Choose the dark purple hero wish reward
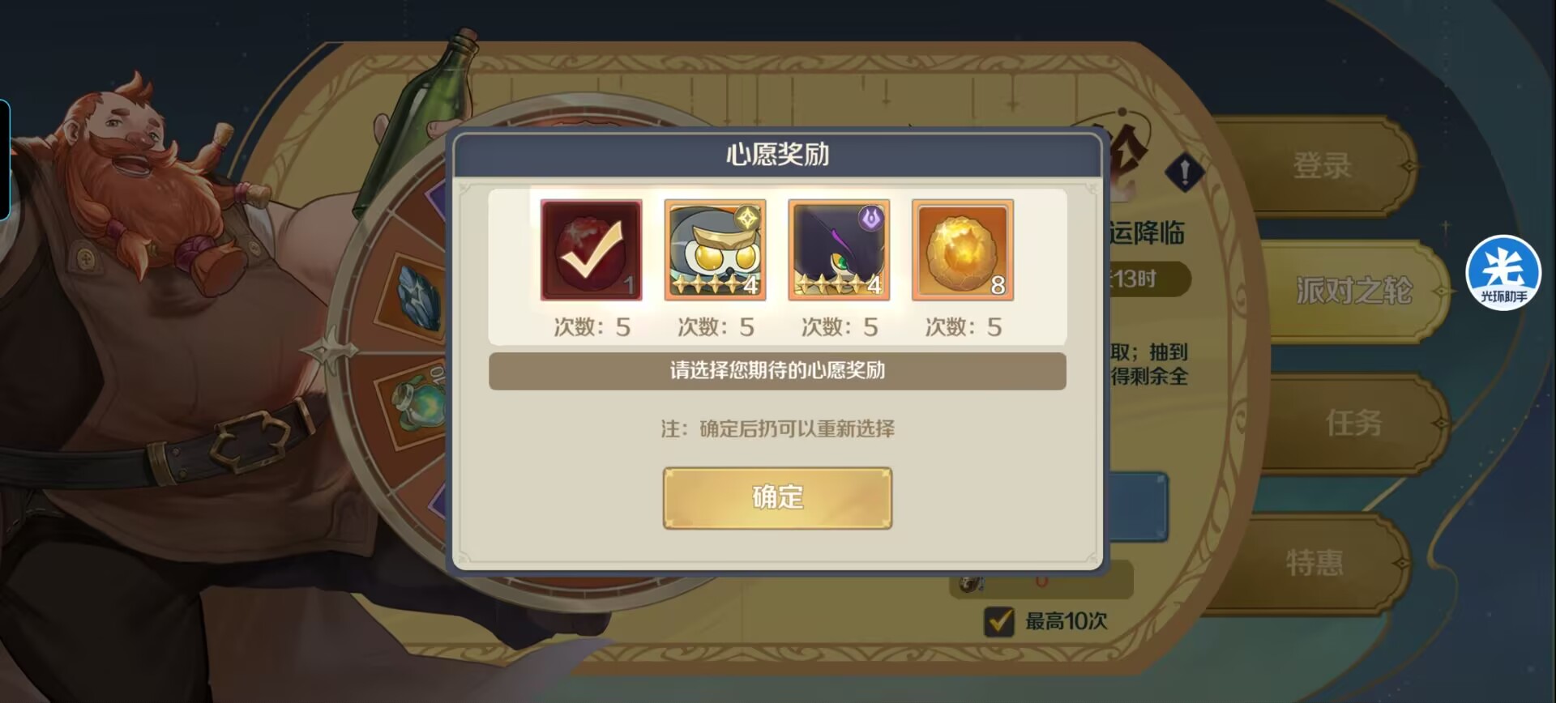Screen dimensions: 1556x703 pos(839,250)
